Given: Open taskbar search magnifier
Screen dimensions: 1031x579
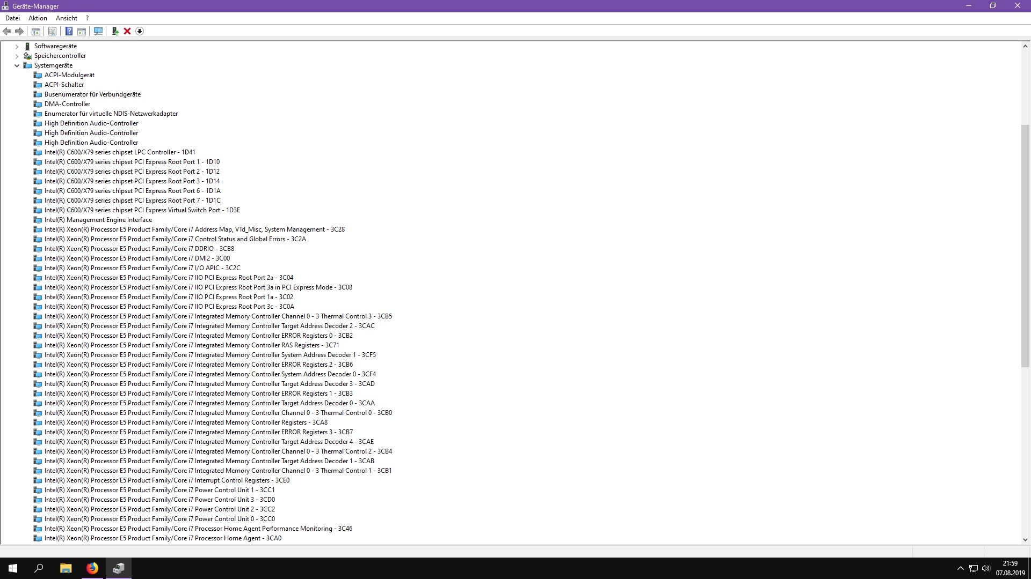Looking at the screenshot, I should coord(39,568).
